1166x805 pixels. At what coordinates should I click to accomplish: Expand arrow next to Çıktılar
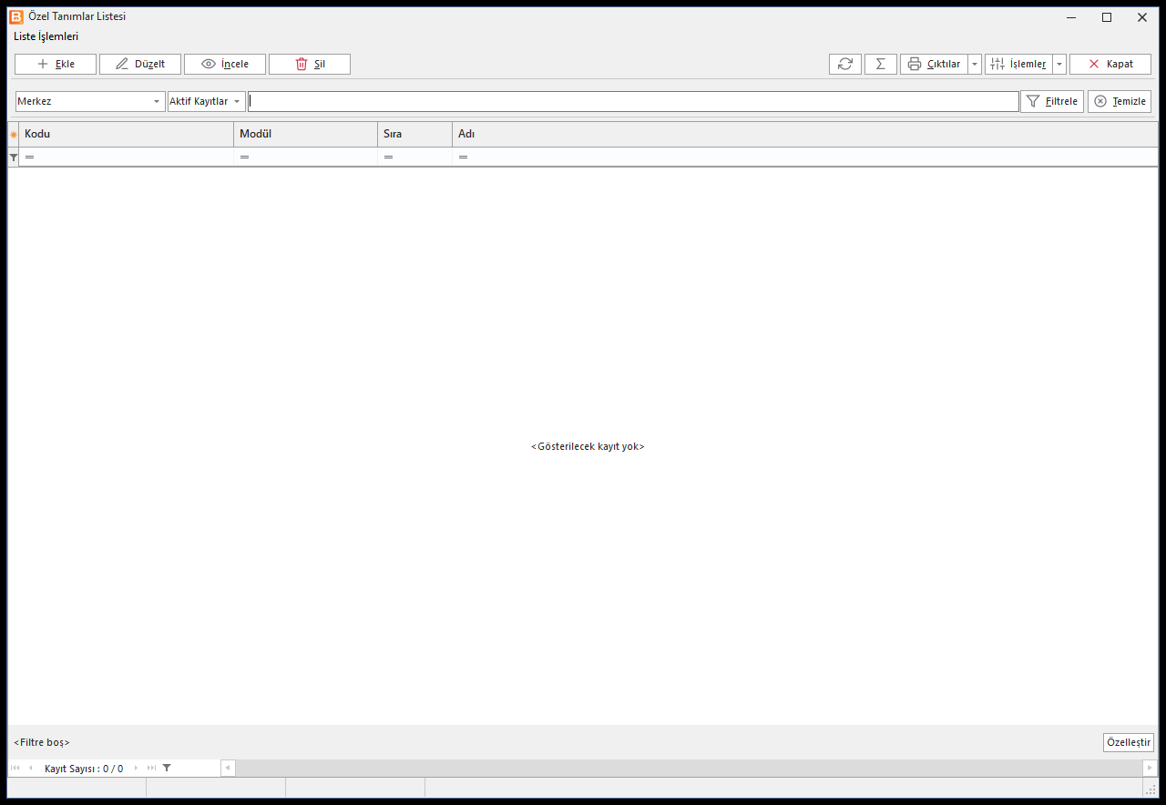[975, 64]
